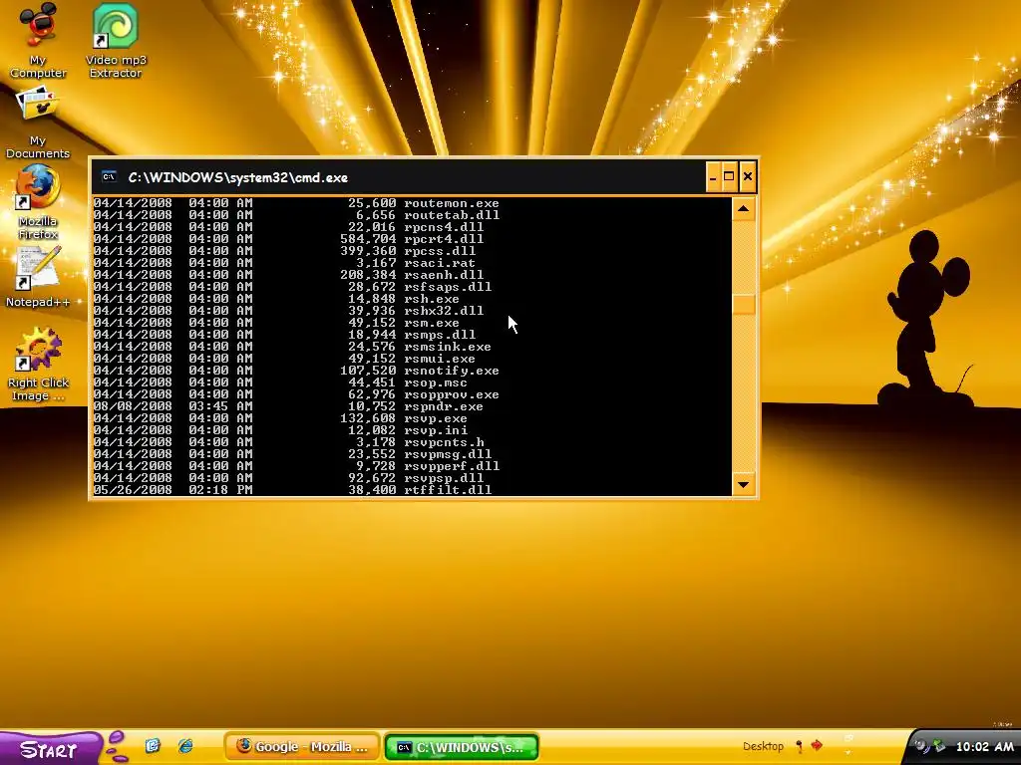Switch to Google - Mozilla Firefox taskbar button

coord(302,747)
